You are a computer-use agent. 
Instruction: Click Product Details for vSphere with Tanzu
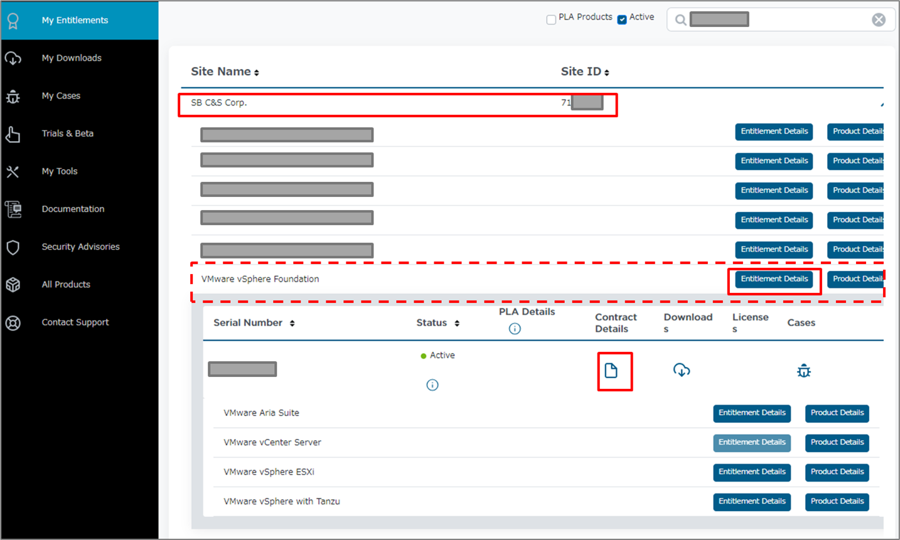pyautogui.click(x=837, y=502)
